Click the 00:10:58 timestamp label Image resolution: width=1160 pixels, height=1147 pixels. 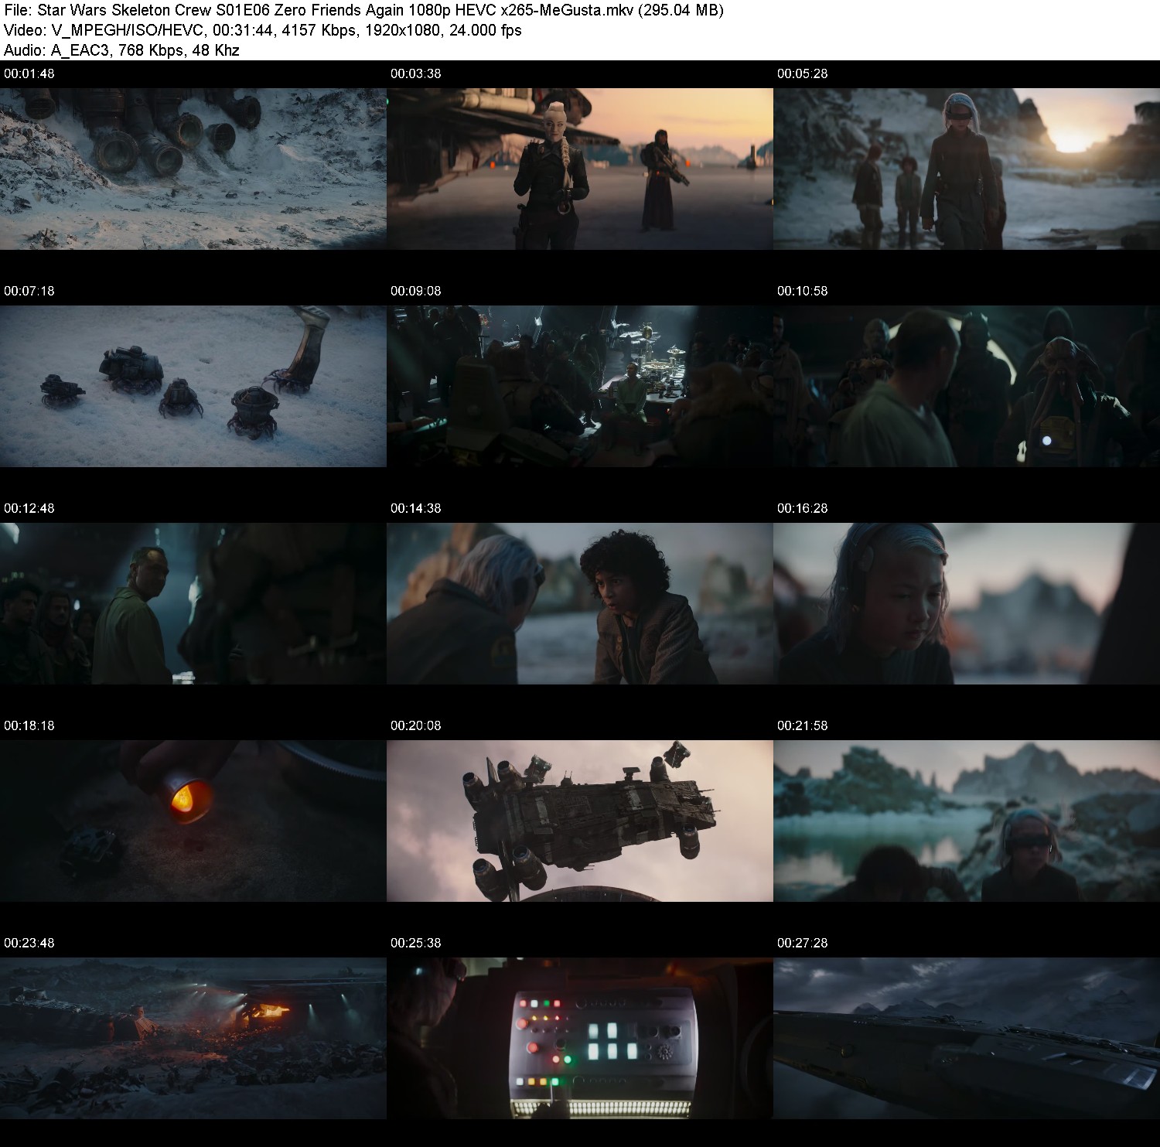pos(803,291)
